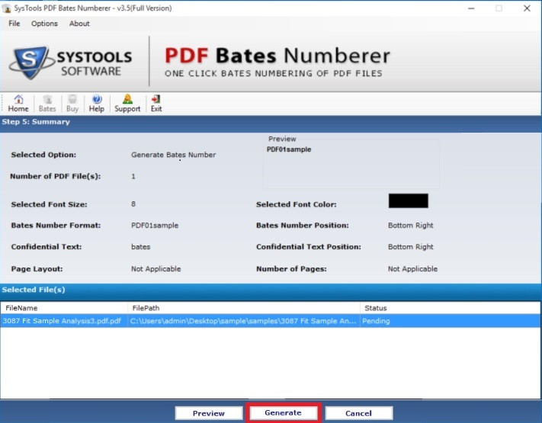Click the SysTools Software logo
This screenshot has width=542, height=423.
pyautogui.click(x=71, y=62)
